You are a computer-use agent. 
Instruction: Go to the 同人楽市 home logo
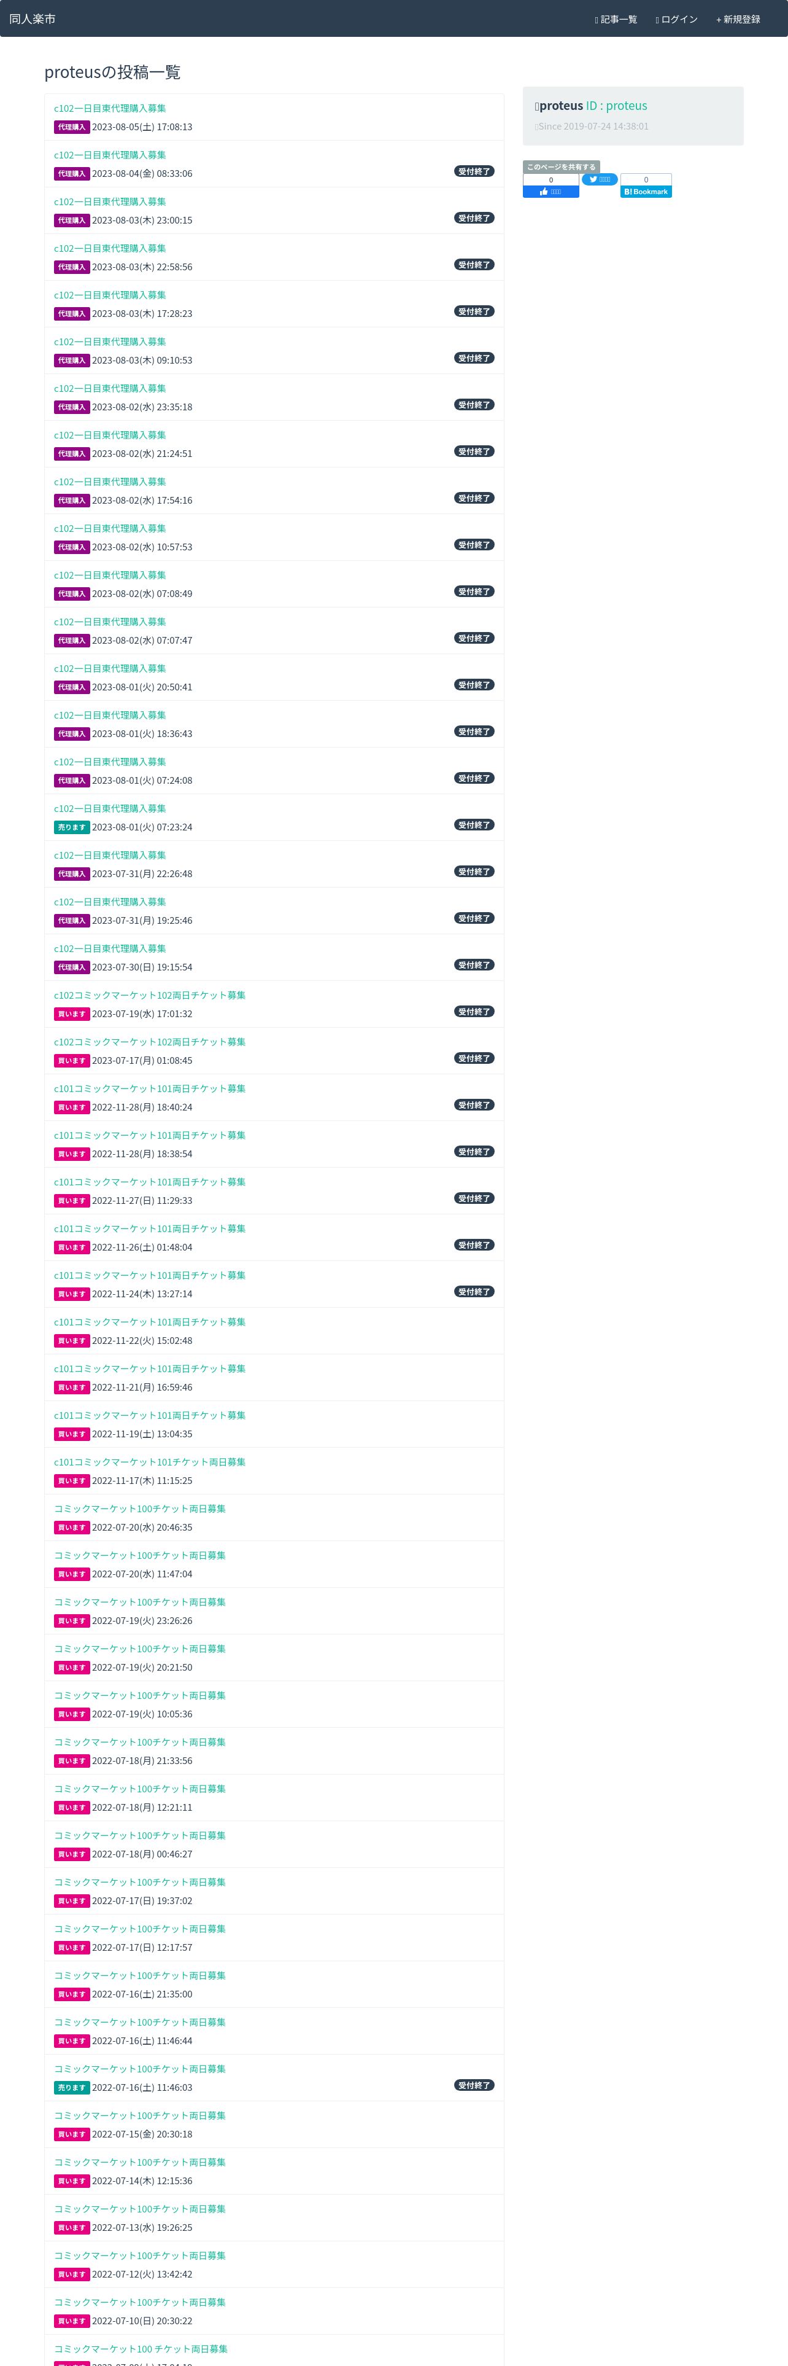coord(32,18)
